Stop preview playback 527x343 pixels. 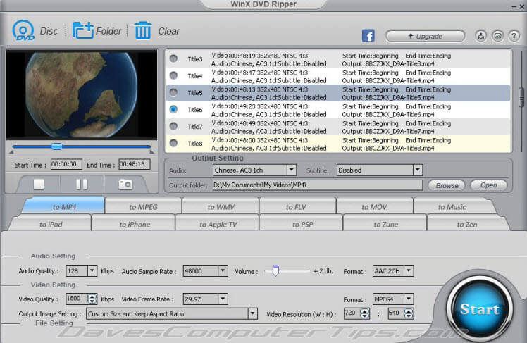[x=39, y=184]
